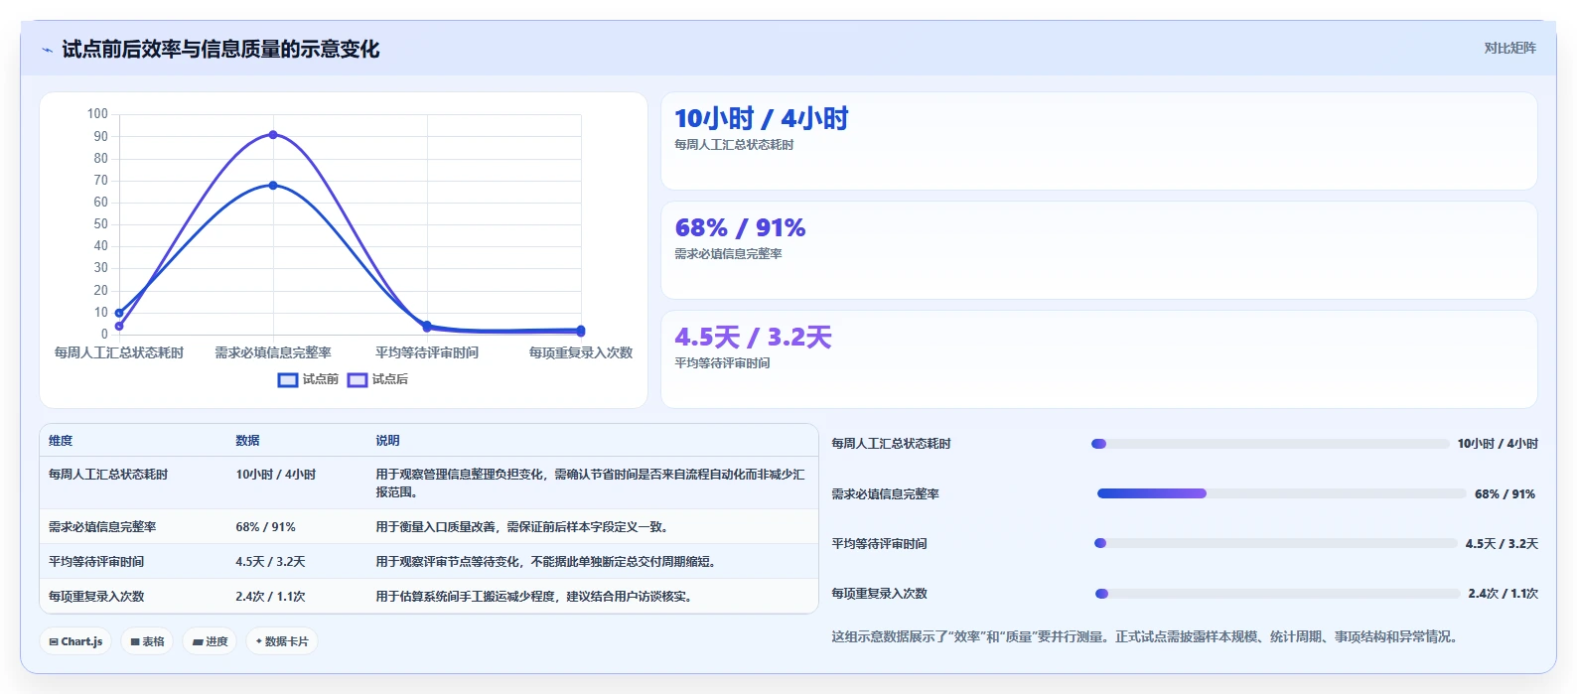
Task: Click footnote text starting 这组示意数据展示了
Action: [1147, 637]
